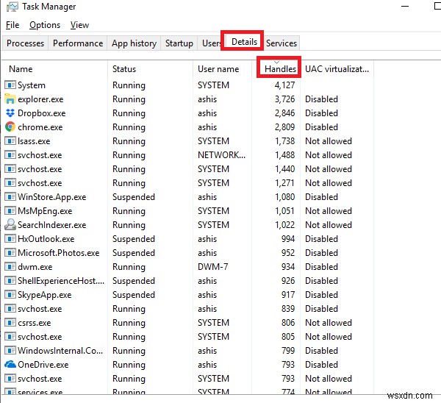The height and width of the screenshot is (403, 441).
Task: Select the SearchIndexer.exe process name
Action: point(52,225)
